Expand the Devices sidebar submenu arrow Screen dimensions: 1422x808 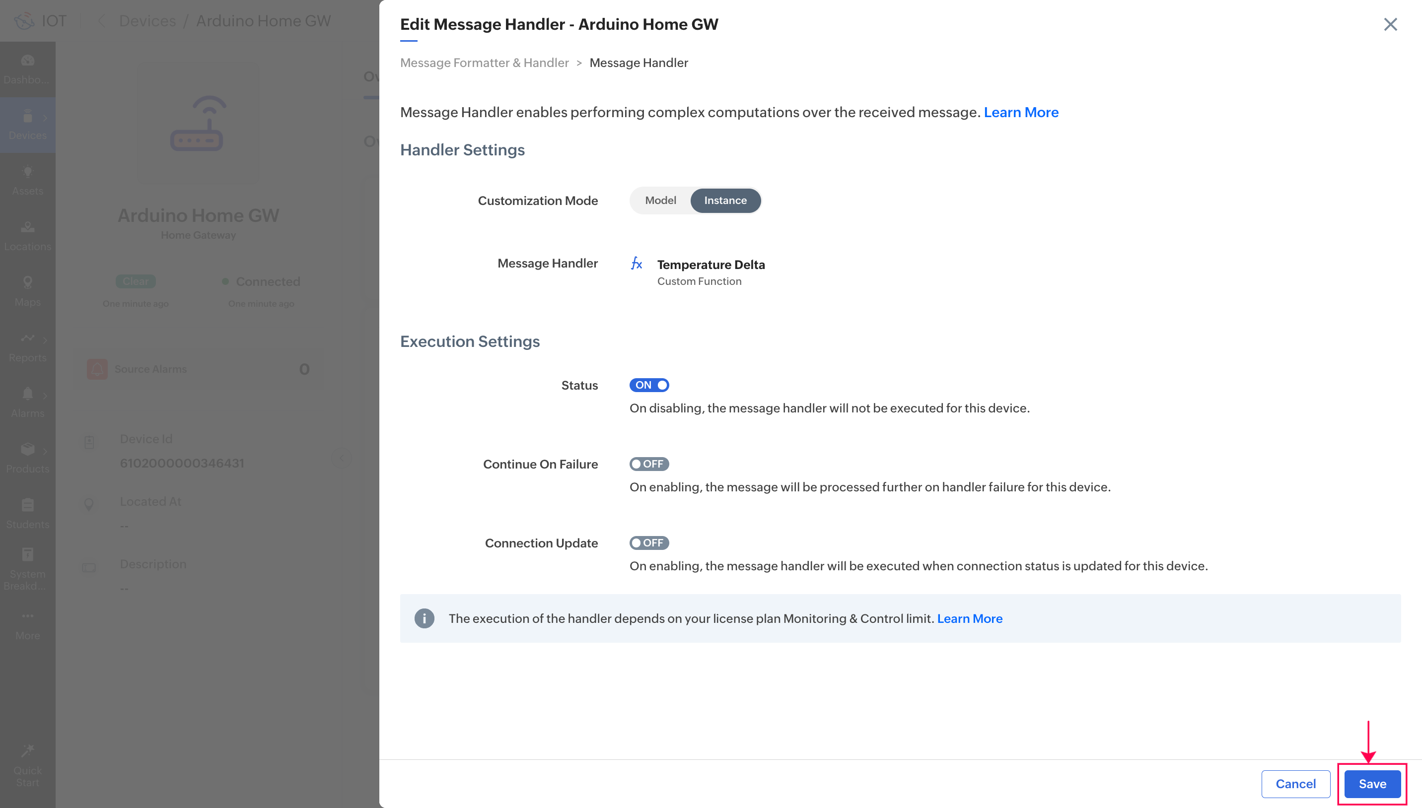pyautogui.click(x=45, y=118)
